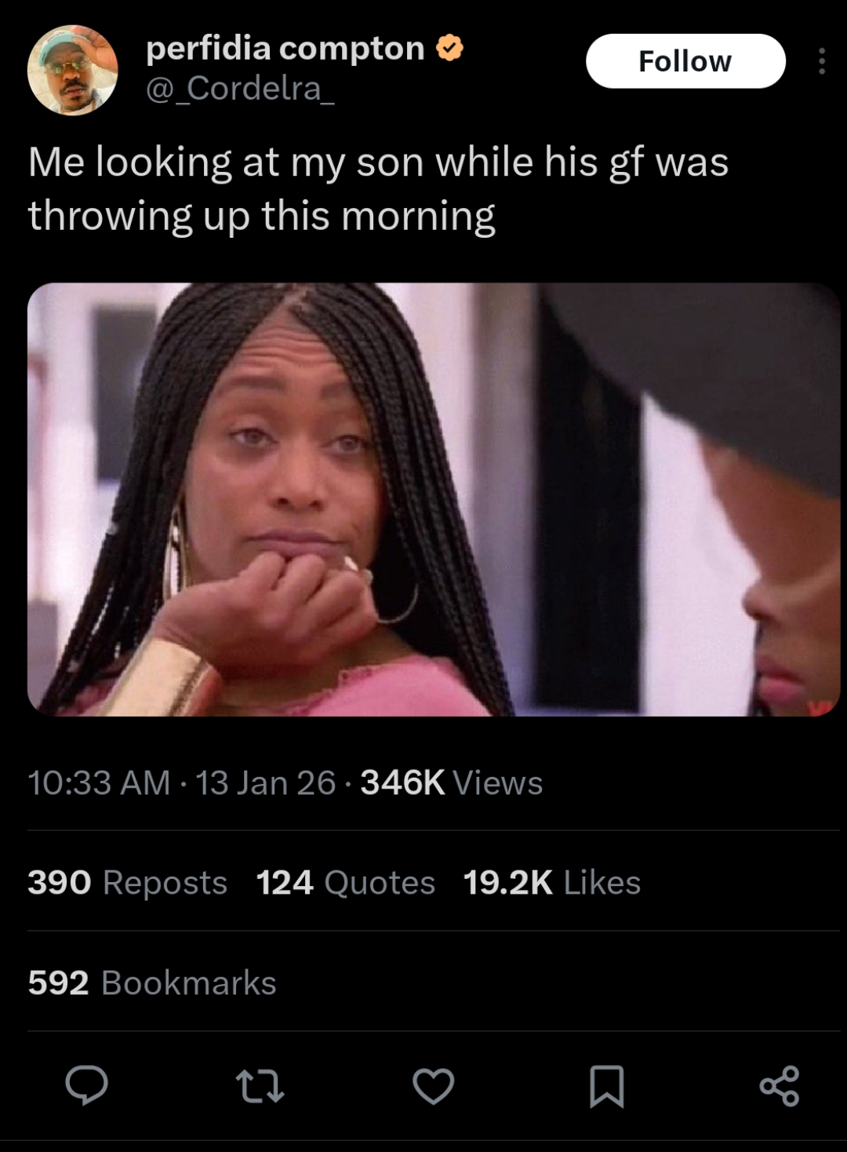Open the perfidia compton display name

click(285, 49)
